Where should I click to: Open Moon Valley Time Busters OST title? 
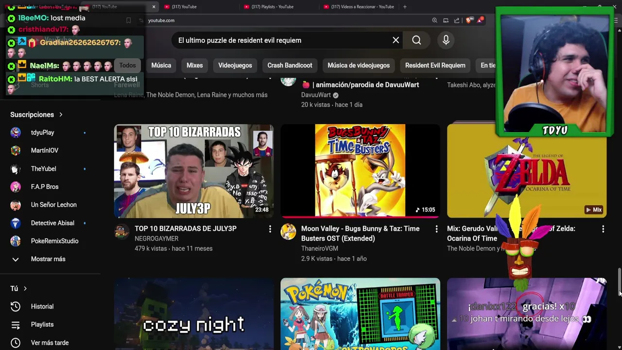click(x=360, y=233)
